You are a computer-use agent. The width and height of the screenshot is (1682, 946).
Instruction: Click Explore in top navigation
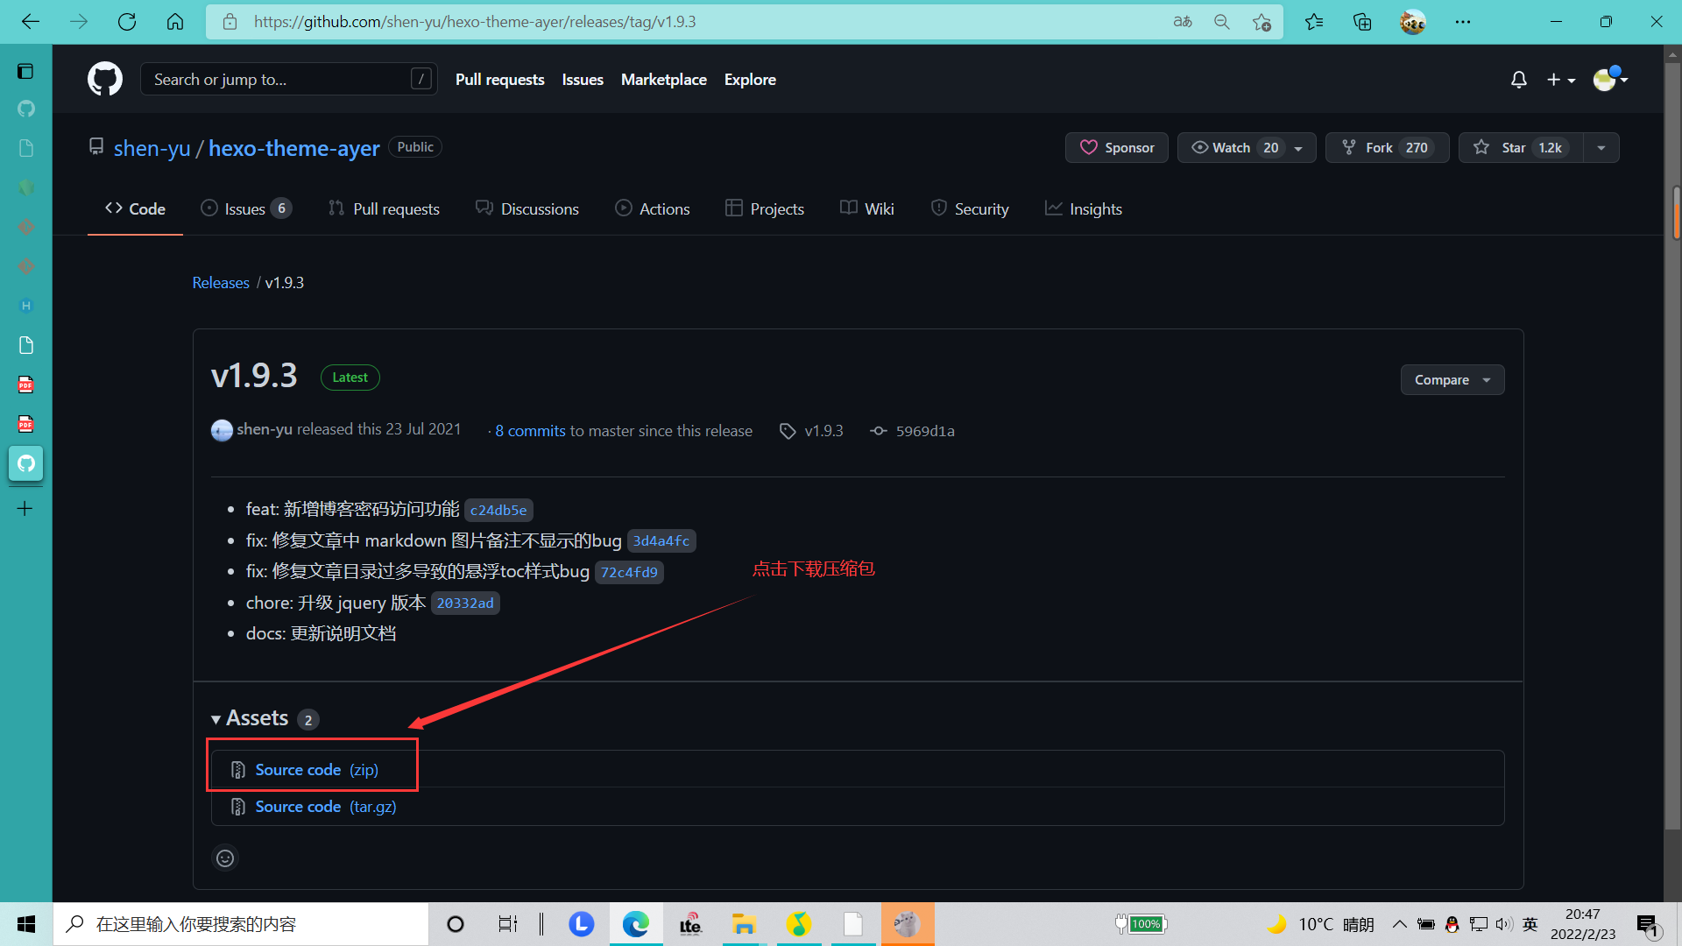[x=750, y=80]
